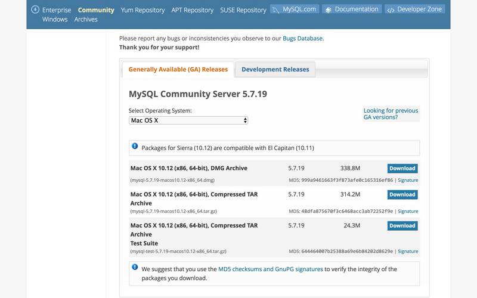
Task: Click Thank you for your support text
Action: [x=159, y=47]
